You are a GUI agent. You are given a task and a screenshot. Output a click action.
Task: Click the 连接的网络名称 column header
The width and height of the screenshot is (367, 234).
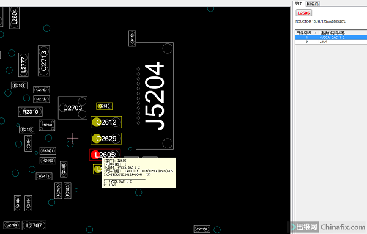point(343,32)
